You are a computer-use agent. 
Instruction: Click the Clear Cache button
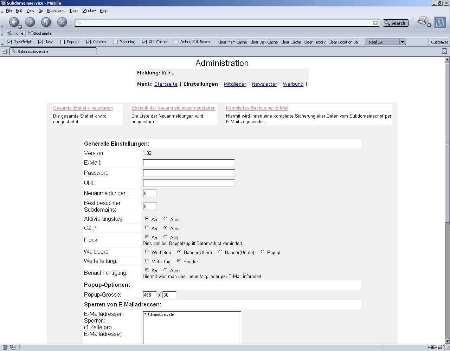291,42
